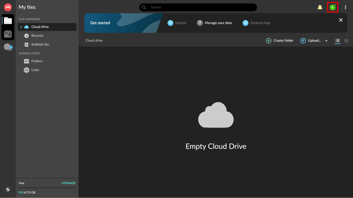Click the shared Folders icon
Screen dimensions: 353x198
26,61
